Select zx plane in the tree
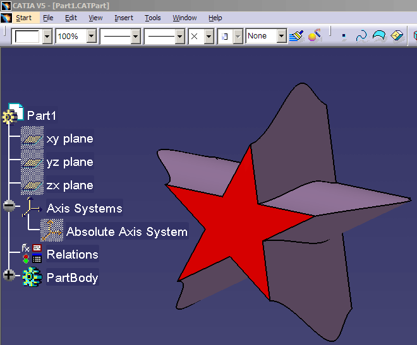The image size is (417, 345). pos(70,185)
